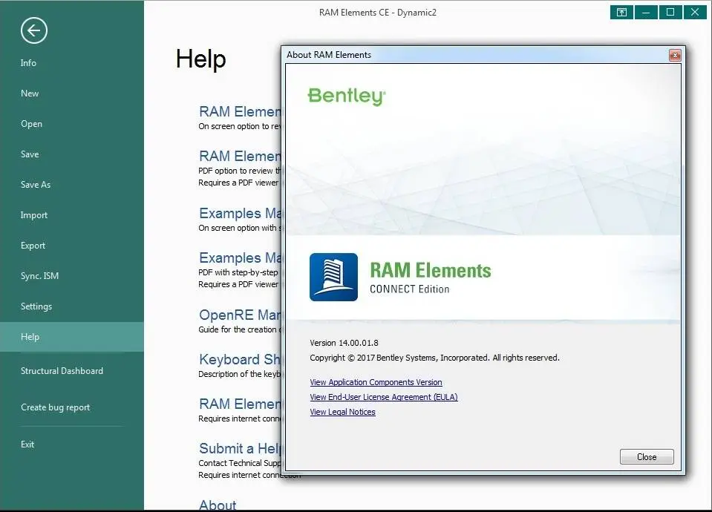Minimize the RAM Elements window
Viewport: 712px width, 512px height.
[646, 13]
